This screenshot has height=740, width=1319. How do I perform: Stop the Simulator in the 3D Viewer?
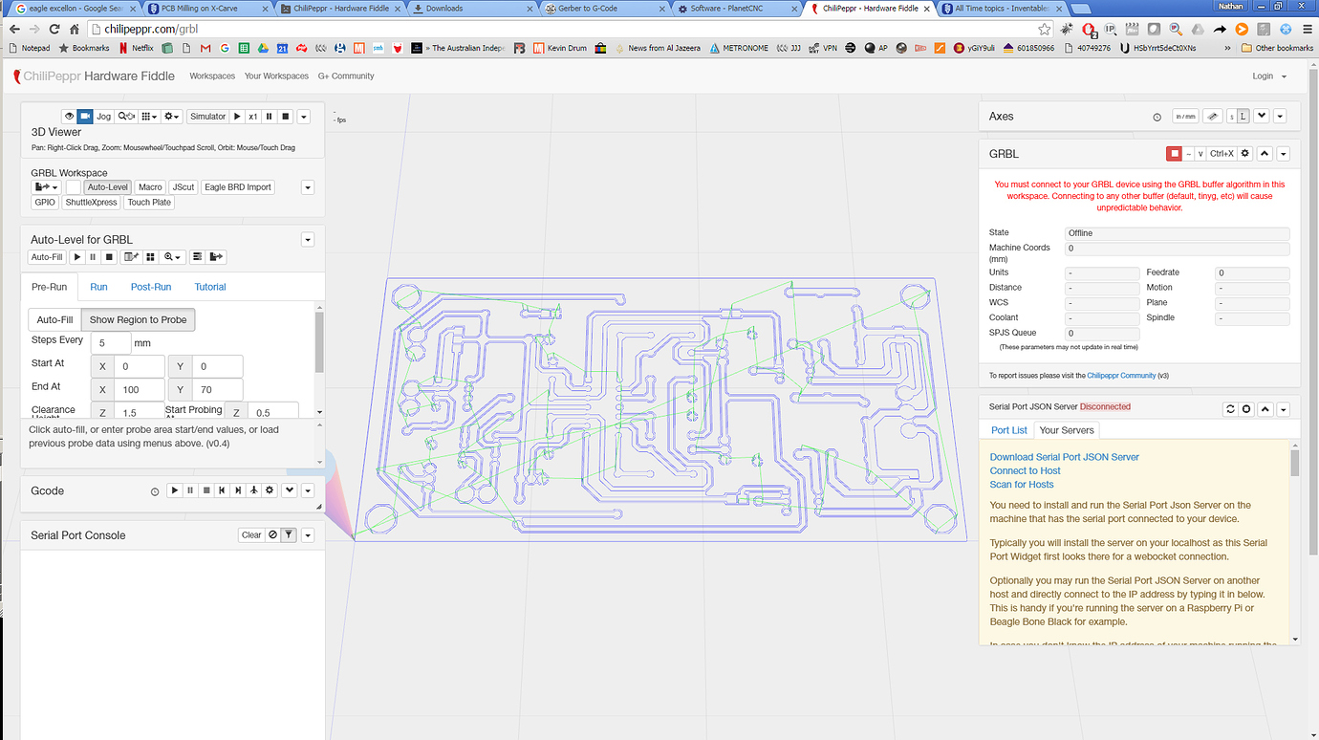285,117
